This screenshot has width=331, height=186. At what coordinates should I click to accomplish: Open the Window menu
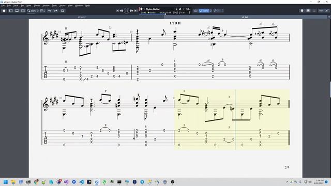(x=79, y=6)
